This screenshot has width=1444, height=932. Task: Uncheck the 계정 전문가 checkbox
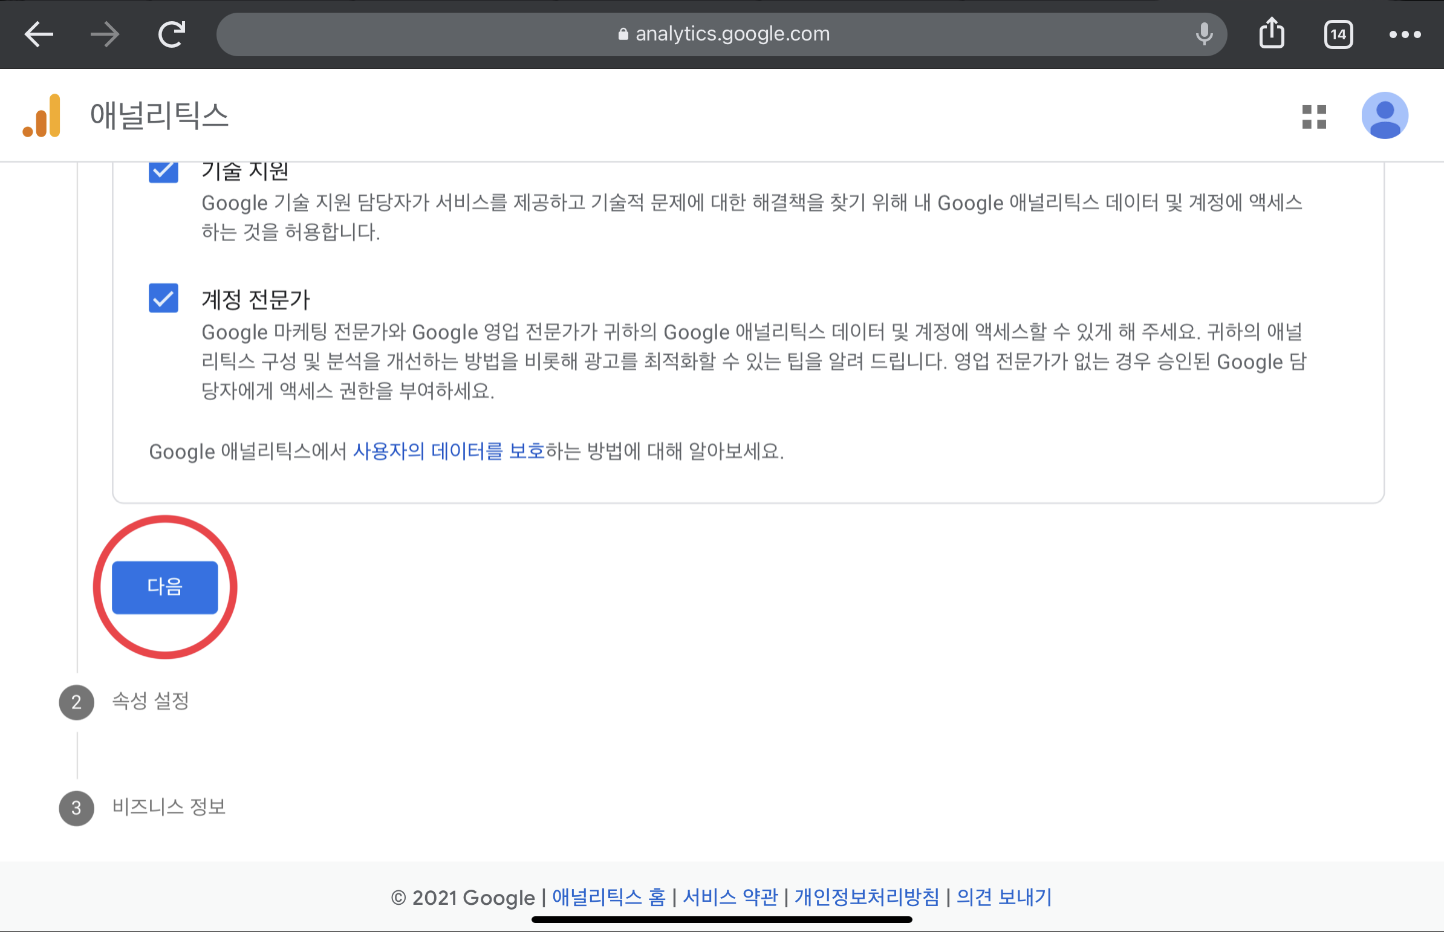pyautogui.click(x=163, y=299)
